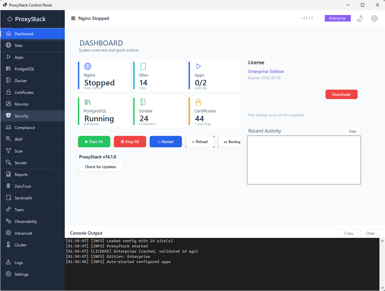Open the Observability panel

(x=25, y=221)
